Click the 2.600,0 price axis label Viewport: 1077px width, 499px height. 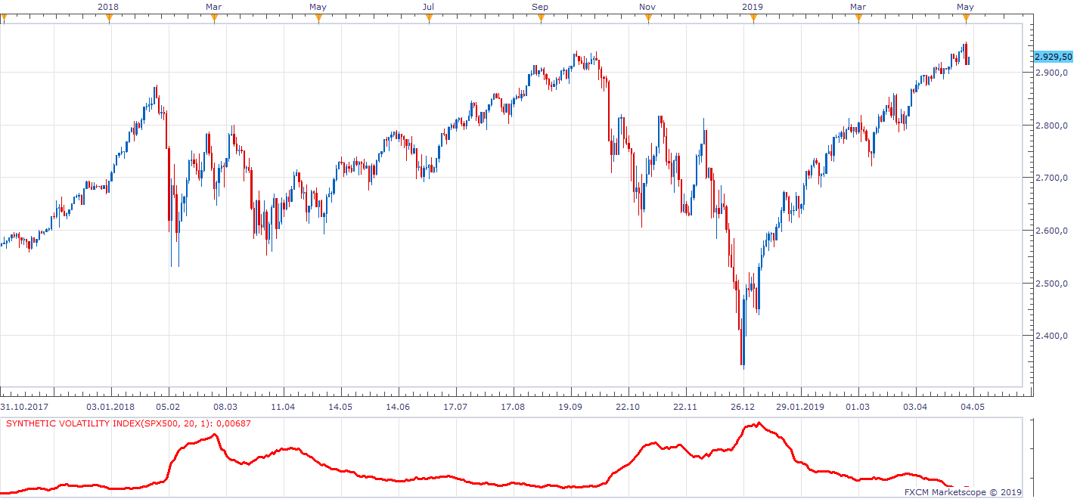[x=1051, y=231]
